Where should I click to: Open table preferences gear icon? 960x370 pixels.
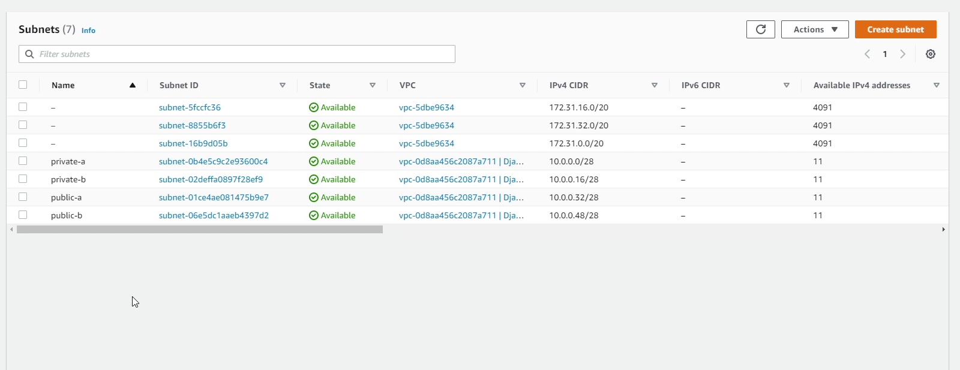click(930, 54)
